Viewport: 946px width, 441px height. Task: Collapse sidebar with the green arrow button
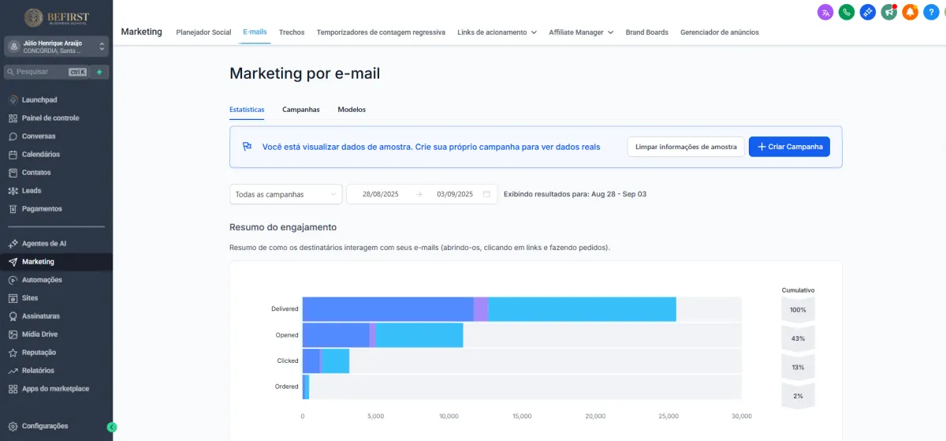pyautogui.click(x=112, y=427)
